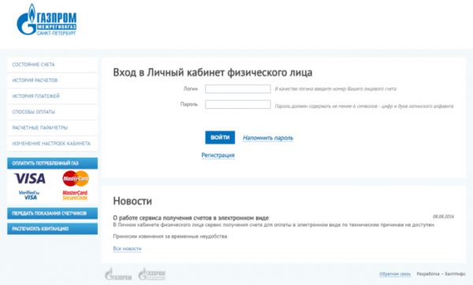
Task: Follow the Регистрация link
Action: click(x=218, y=155)
